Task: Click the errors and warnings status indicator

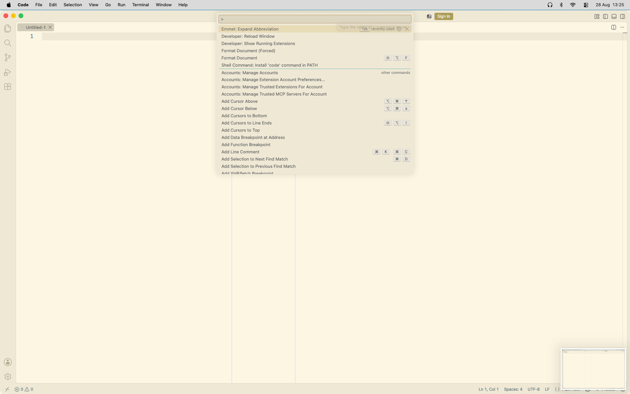Action: point(24,389)
